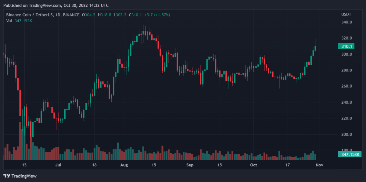The width and height of the screenshot is (366, 182).
Task: Click the 180.0 price axis label
Action: (x=347, y=150)
